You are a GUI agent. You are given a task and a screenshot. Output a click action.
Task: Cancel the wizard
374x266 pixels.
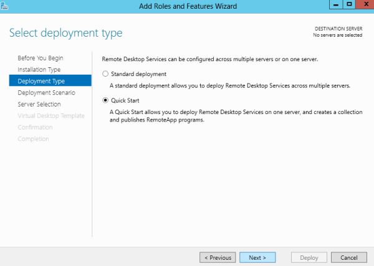tap(349, 257)
